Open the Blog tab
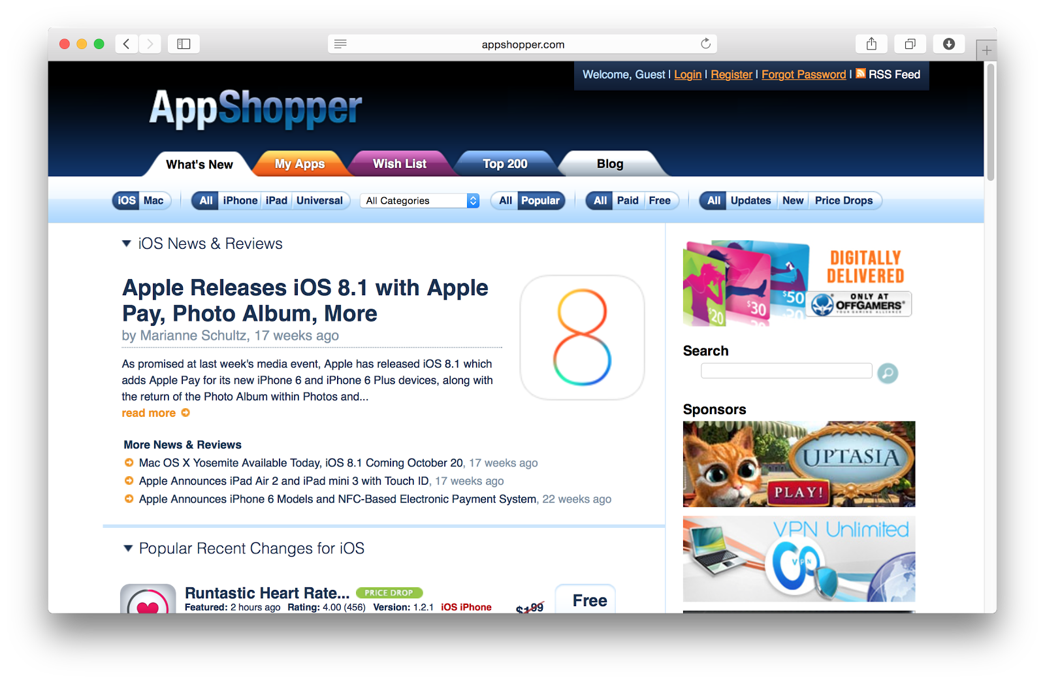Screen dimensions: 1045x682 [610, 164]
